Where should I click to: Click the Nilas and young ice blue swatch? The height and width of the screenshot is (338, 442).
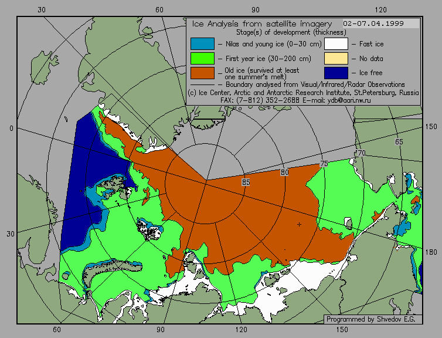tap(202, 44)
